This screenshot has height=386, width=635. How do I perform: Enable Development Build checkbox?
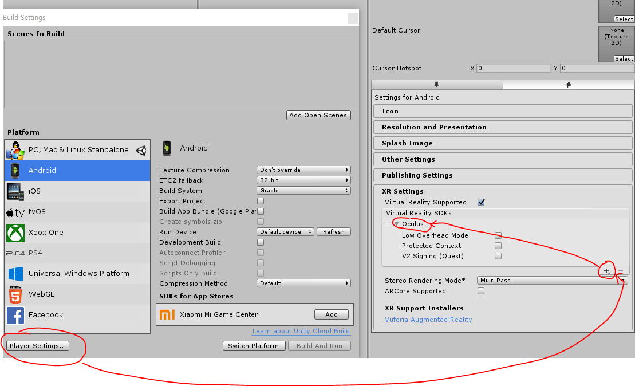(x=261, y=242)
